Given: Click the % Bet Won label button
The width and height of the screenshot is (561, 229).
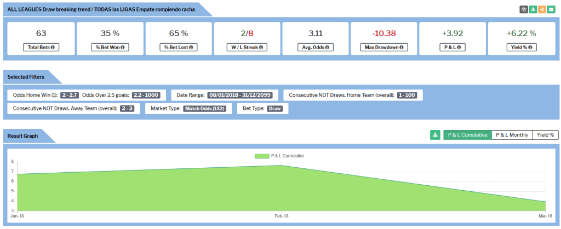Looking at the screenshot, I should click(110, 48).
